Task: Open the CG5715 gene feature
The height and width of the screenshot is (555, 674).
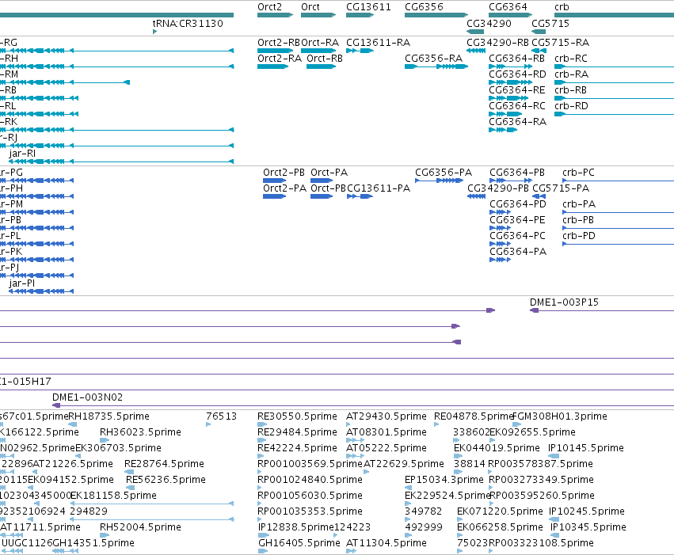Action: (x=539, y=32)
